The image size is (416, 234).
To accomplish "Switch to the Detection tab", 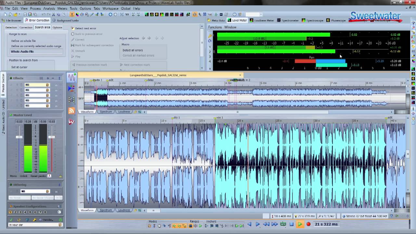I will click(x=11, y=27).
